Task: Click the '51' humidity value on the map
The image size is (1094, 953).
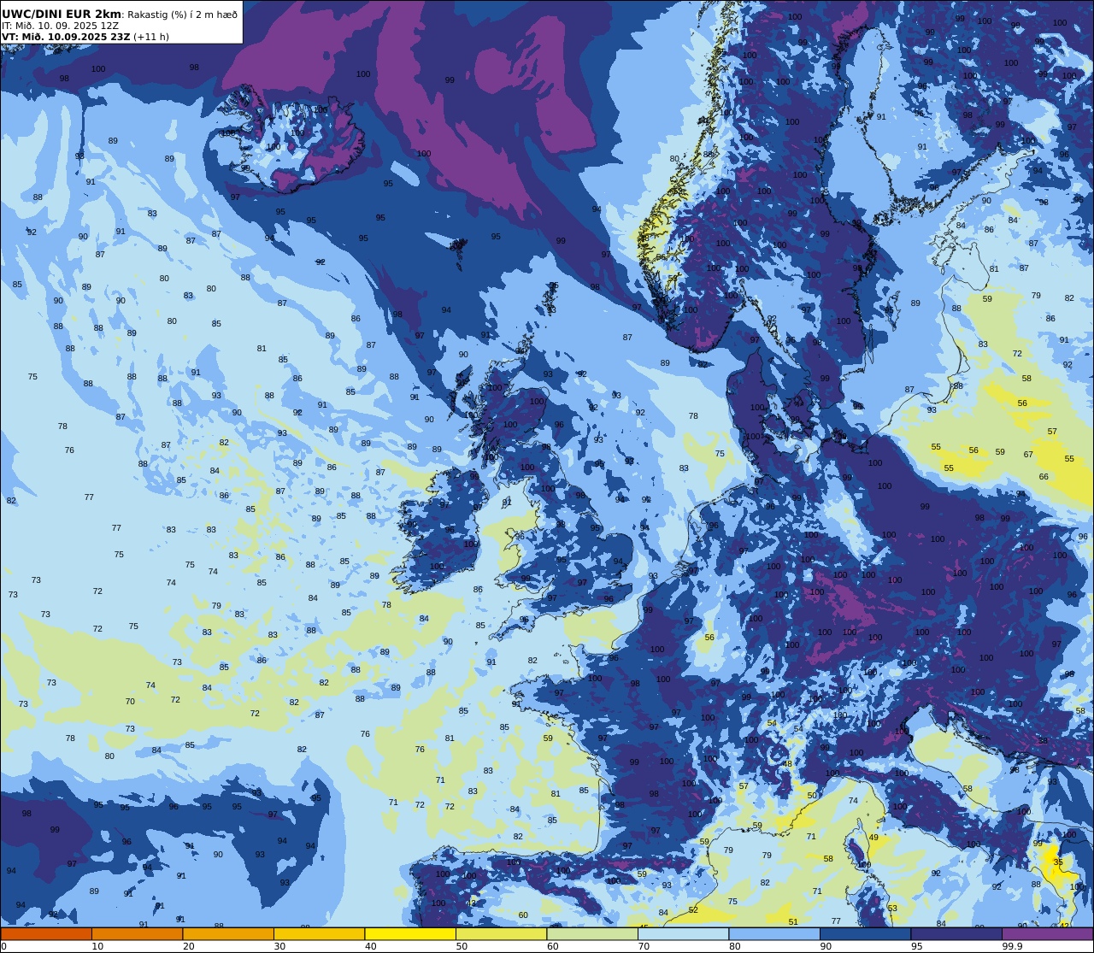Action: (x=793, y=921)
